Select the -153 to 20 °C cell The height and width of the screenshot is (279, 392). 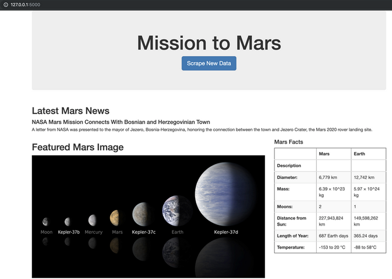[334, 247]
